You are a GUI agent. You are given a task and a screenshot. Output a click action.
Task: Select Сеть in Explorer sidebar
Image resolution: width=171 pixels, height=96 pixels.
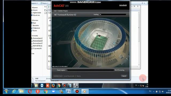pos(33,54)
